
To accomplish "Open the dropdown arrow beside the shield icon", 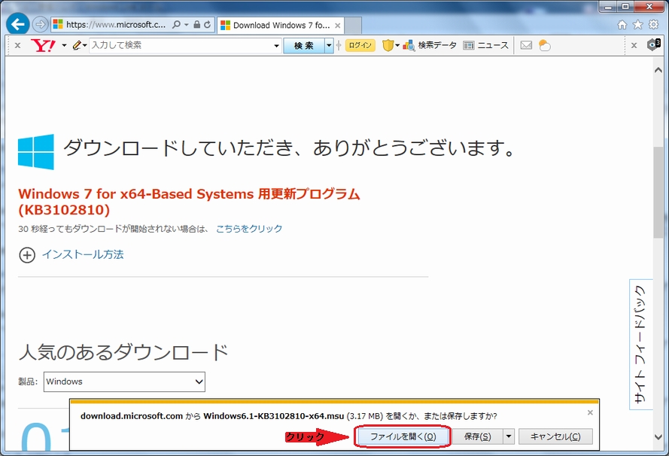I will (397, 45).
